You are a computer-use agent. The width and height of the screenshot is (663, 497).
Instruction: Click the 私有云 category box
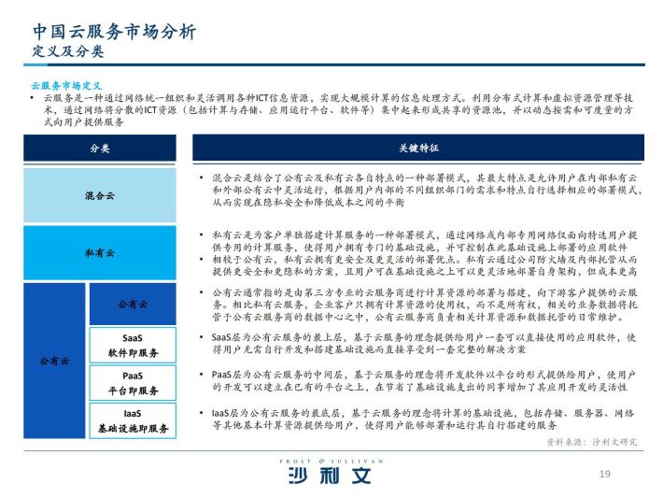[100, 252]
